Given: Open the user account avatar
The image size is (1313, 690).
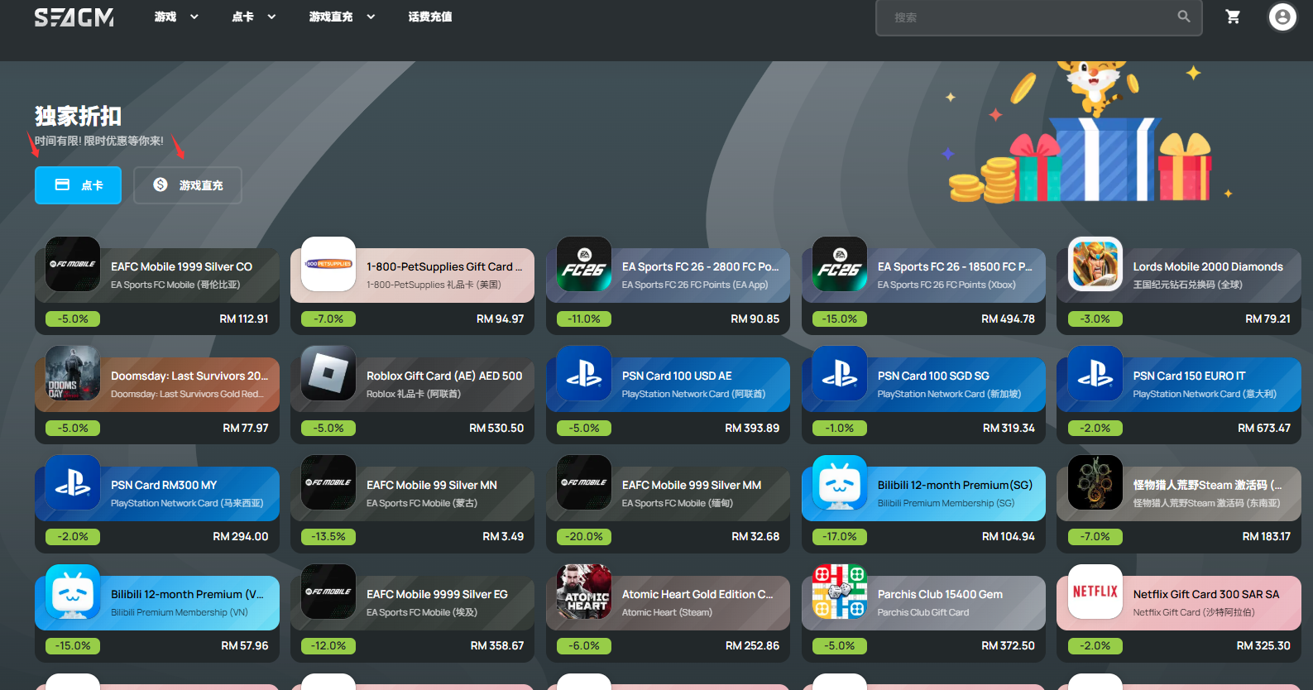Looking at the screenshot, I should (1282, 17).
